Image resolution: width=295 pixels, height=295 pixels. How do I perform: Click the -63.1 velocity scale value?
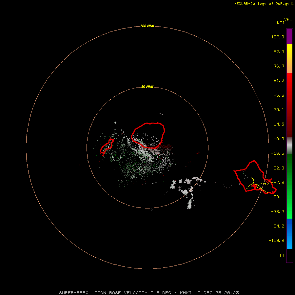(x=278, y=197)
